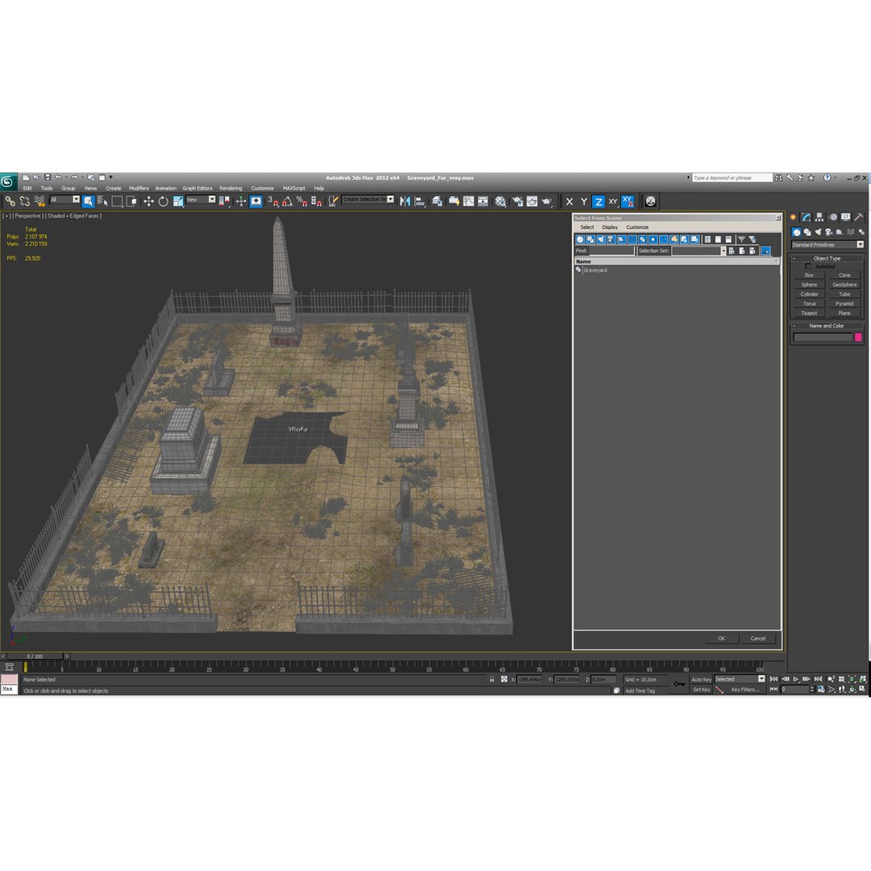871x871 pixels.
Task: Toggle Spinner Snap
Action: pos(316,201)
